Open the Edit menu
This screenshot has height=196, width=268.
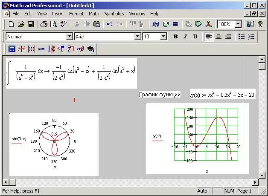coord(28,14)
